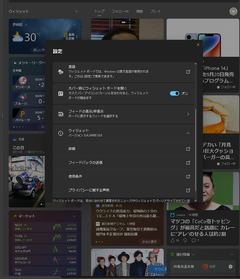
Task: Open TOPX market row
Action: coord(45,238)
